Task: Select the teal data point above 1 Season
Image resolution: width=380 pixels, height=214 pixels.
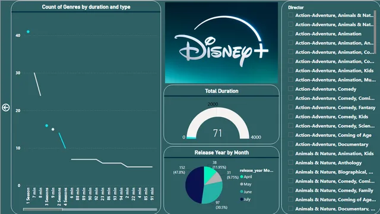Action: [28, 32]
